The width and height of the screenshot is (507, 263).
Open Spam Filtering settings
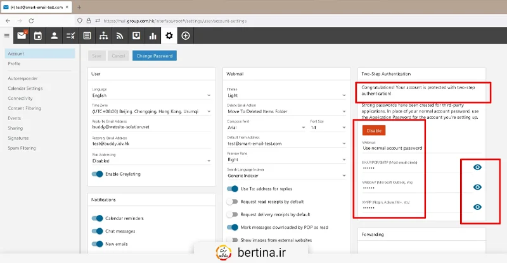click(22, 148)
